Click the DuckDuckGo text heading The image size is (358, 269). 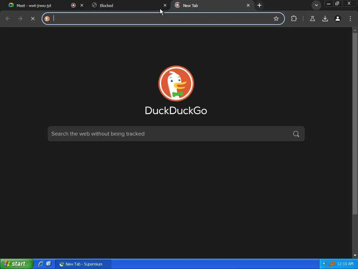(176, 110)
